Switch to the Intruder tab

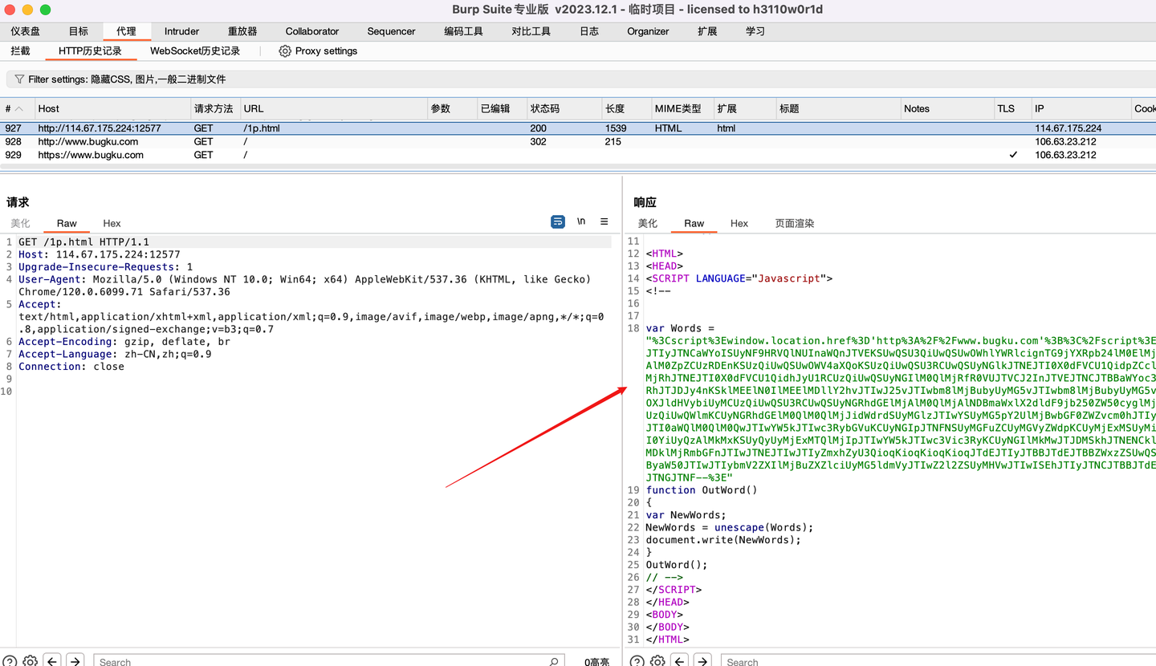pyautogui.click(x=181, y=31)
